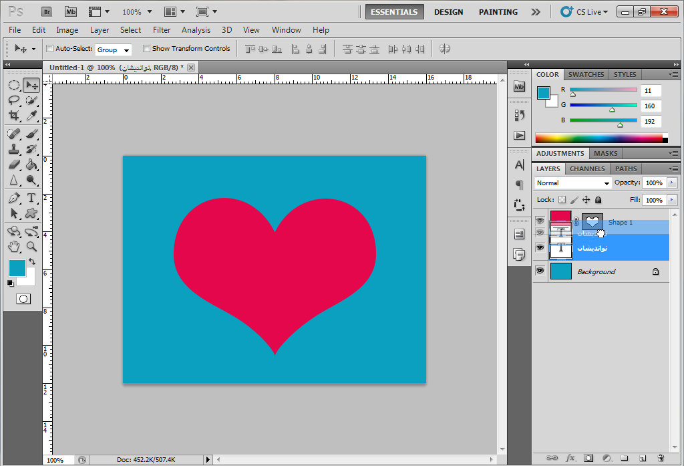Pick the Eyedropper tool
The image size is (684, 466).
pyautogui.click(x=31, y=116)
